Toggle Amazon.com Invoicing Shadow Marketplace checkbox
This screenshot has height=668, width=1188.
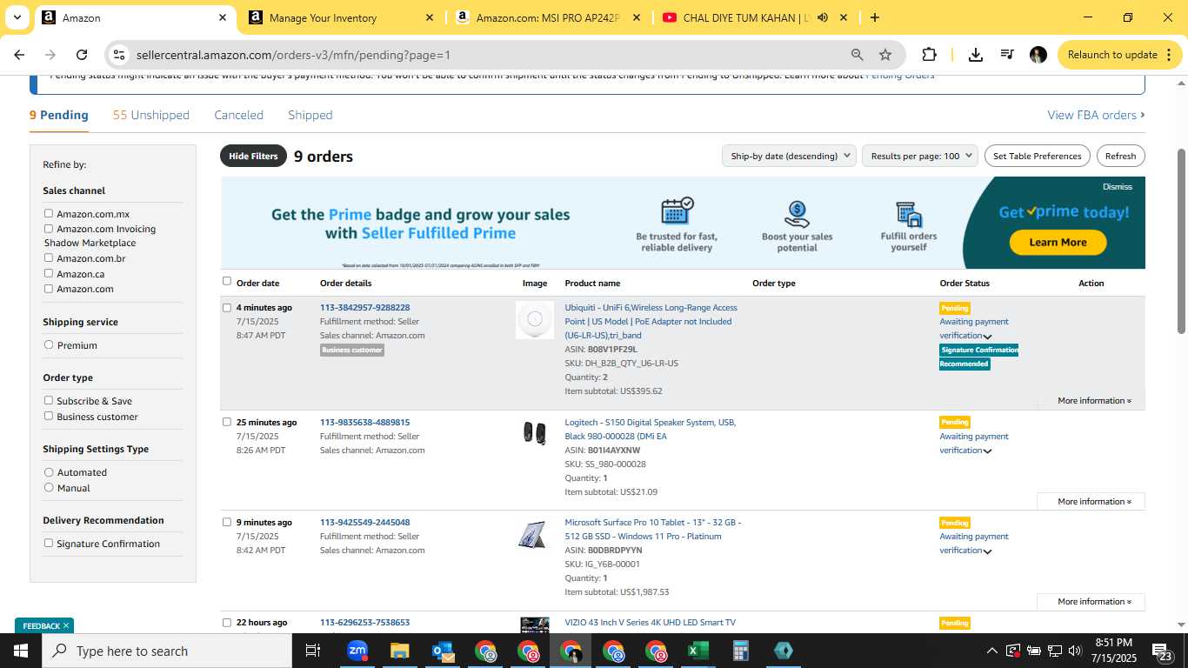(x=49, y=229)
